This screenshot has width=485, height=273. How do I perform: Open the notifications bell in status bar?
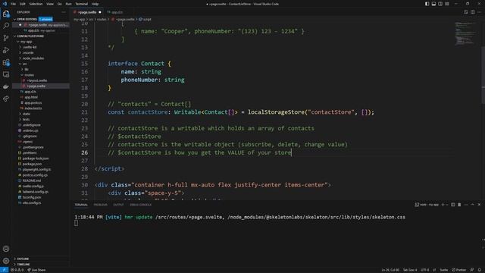(x=480, y=270)
